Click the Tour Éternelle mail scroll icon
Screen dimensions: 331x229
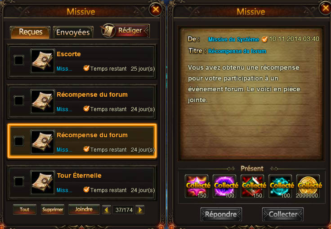[x=42, y=182]
